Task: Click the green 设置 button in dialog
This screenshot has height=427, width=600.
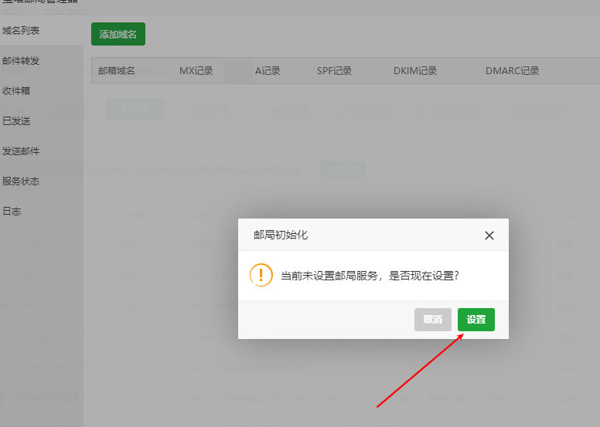Action: pyautogui.click(x=476, y=320)
